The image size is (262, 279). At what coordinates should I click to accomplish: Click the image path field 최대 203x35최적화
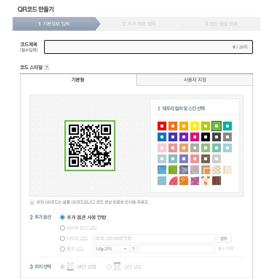pyautogui.click(x=154, y=239)
